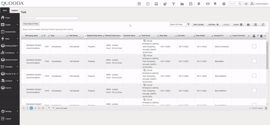Open the folder icon in header
The height and width of the screenshot is (125, 270).
pos(182,4)
